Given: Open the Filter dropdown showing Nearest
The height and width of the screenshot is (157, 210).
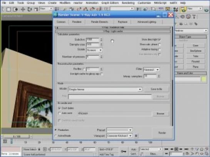Looking at the screenshot, I should pyautogui.click(x=151, y=69).
